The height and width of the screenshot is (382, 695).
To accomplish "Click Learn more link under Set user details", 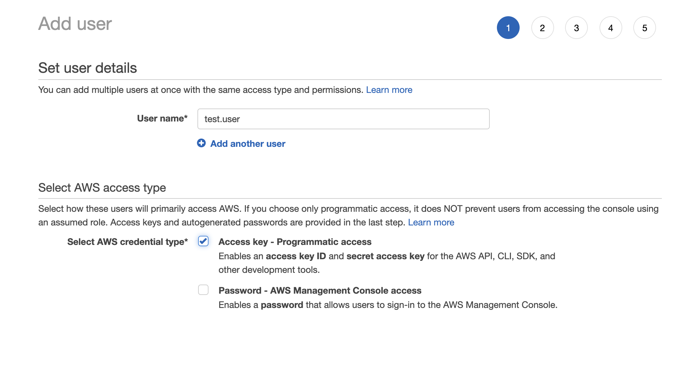I will (x=389, y=90).
